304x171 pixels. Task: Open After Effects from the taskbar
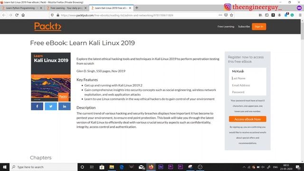pos(161,167)
